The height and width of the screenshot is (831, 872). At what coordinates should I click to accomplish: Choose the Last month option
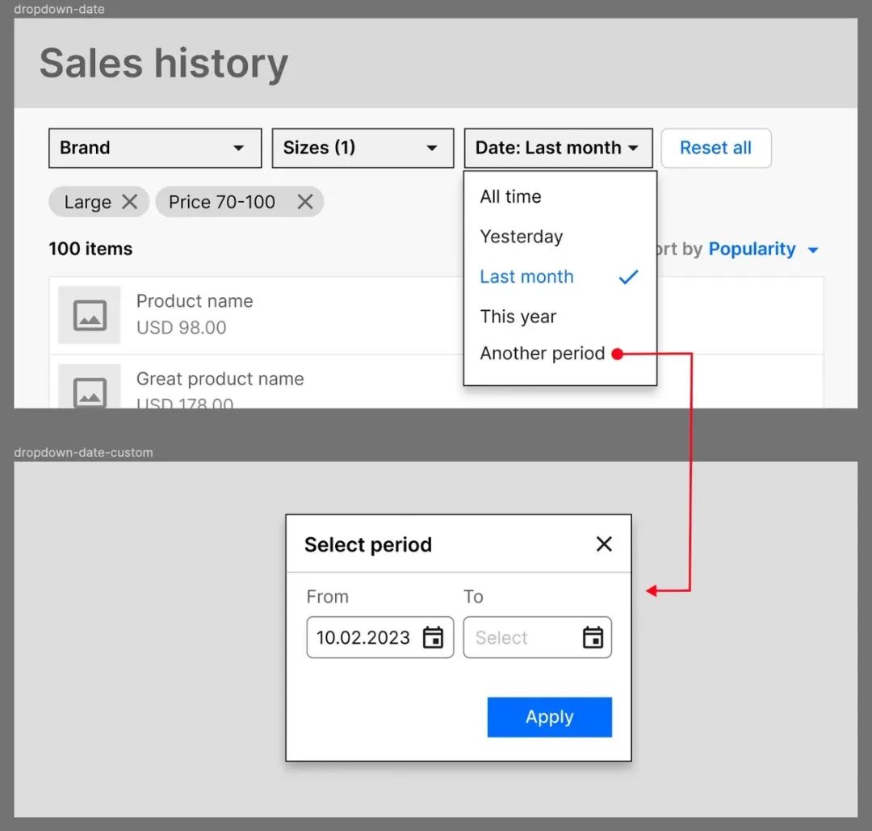pos(560,276)
